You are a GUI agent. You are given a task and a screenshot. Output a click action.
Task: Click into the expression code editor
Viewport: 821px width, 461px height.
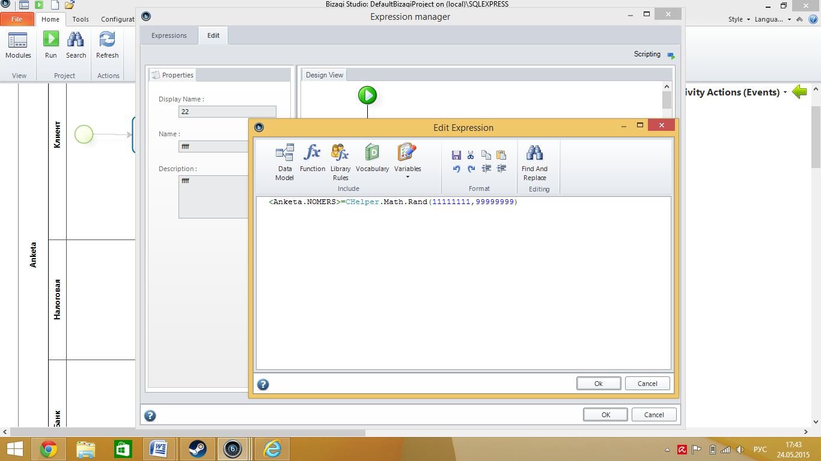click(x=463, y=283)
